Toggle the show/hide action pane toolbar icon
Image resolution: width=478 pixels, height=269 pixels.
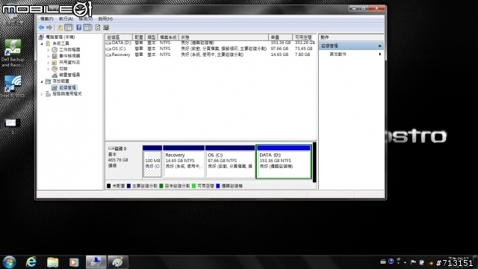(x=87, y=28)
